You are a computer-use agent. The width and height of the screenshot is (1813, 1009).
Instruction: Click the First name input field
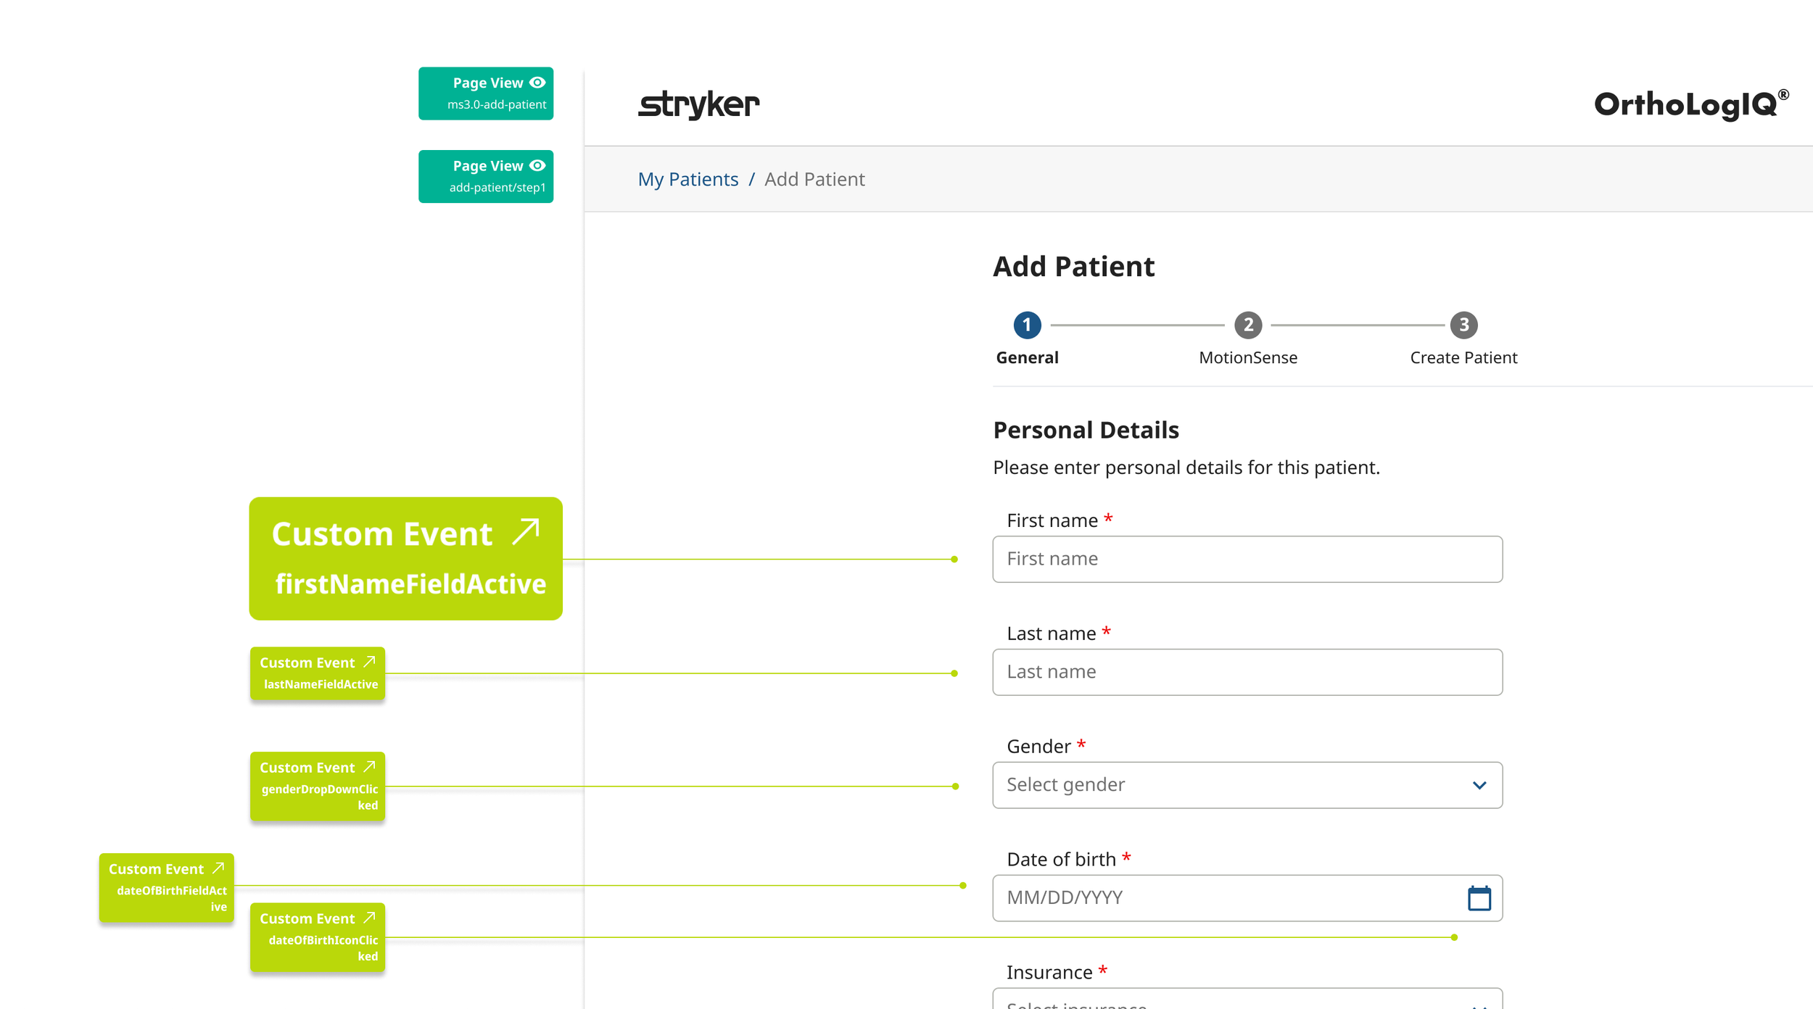(x=1247, y=559)
